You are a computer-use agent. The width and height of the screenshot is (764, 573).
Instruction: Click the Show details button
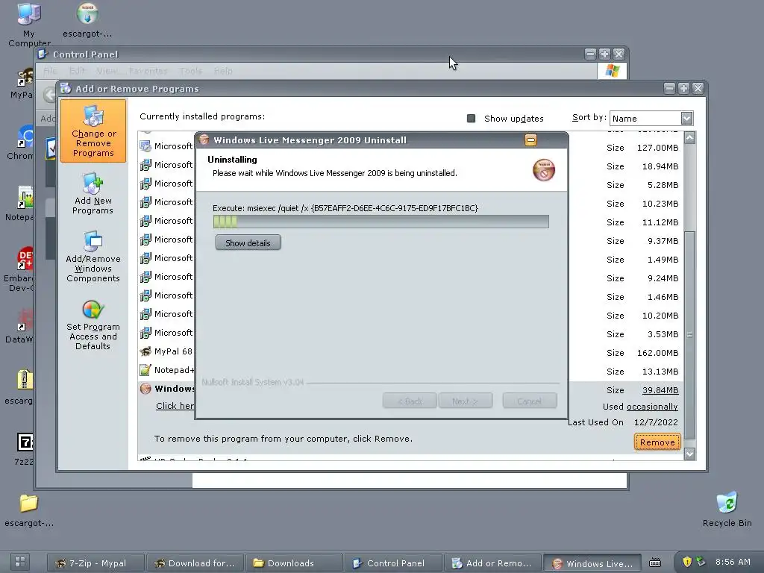248,242
